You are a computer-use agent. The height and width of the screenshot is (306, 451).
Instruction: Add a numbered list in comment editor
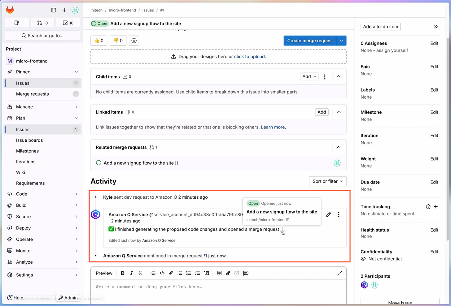[x=188, y=273]
